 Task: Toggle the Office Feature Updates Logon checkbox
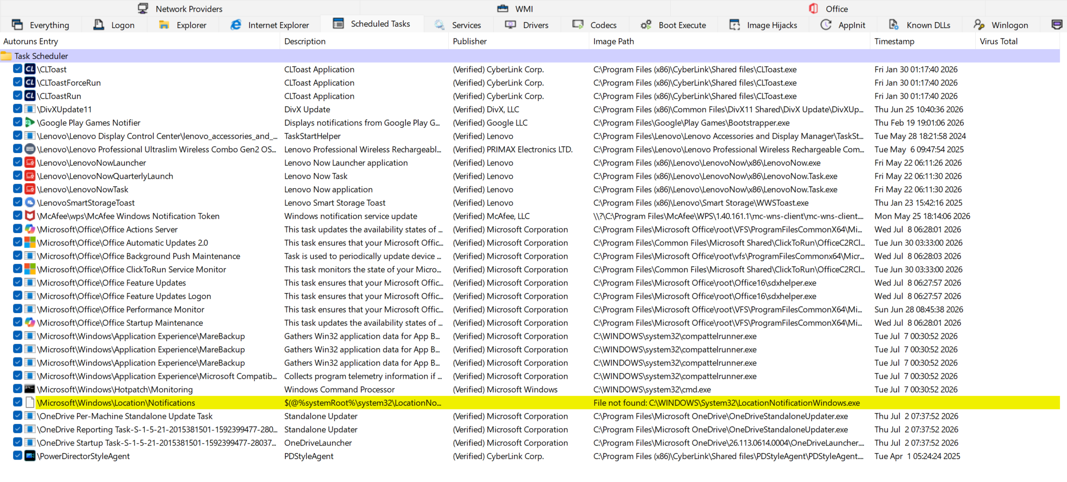click(18, 296)
